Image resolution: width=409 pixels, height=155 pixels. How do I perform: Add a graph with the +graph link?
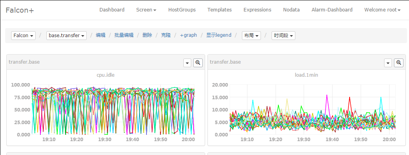[x=188, y=35]
